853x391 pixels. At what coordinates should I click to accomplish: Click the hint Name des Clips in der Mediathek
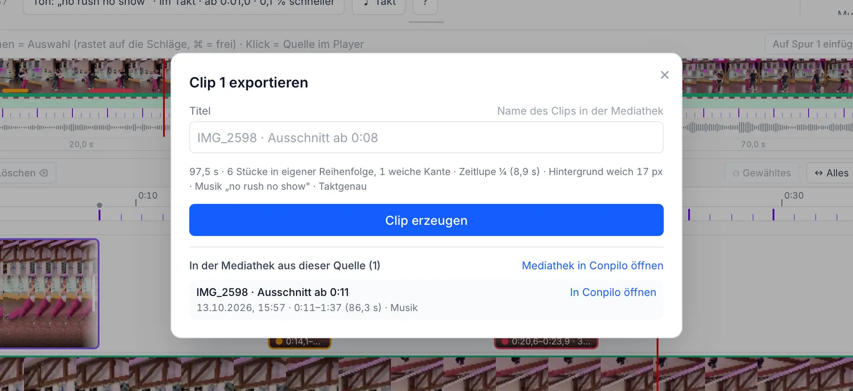(x=580, y=111)
